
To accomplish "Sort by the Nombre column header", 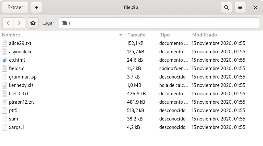I will [61, 35].
